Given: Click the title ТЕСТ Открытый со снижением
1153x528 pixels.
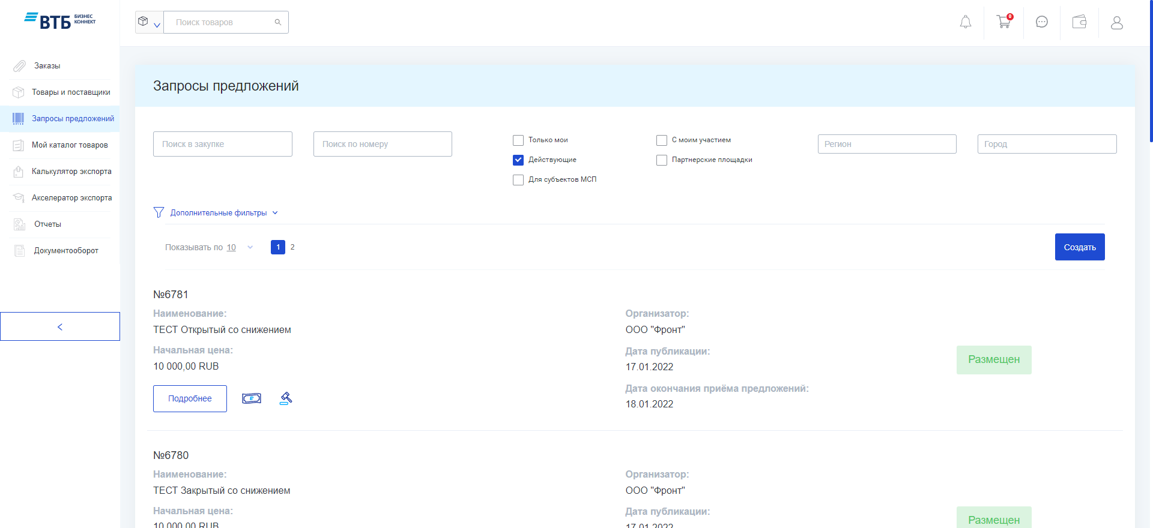Looking at the screenshot, I should pyautogui.click(x=222, y=330).
